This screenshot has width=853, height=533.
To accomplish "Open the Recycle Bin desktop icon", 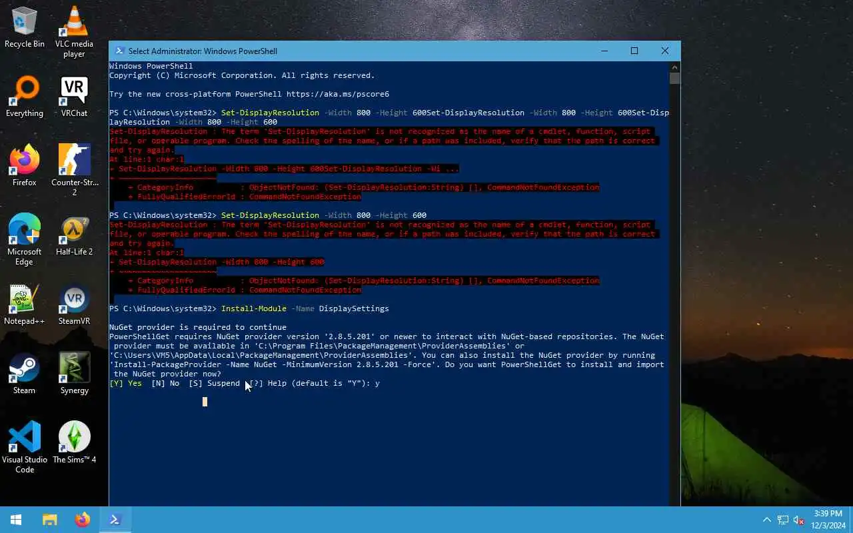I will click(25, 27).
